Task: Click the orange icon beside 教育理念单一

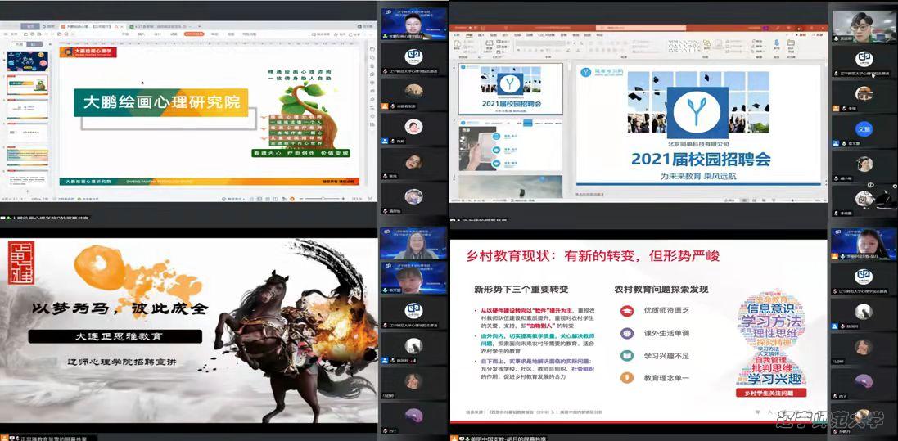Action: pos(627,378)
